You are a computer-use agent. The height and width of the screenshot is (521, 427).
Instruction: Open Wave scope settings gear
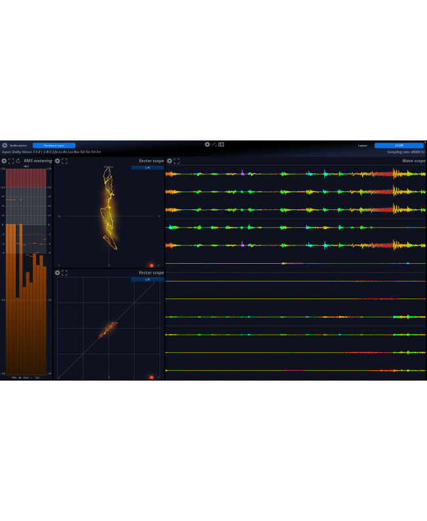click(x=169, y=161)
